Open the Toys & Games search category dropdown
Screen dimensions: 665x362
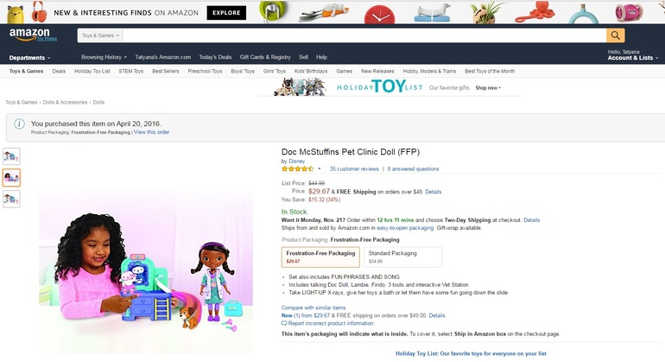pyautogui.click(x=100, y=35)
